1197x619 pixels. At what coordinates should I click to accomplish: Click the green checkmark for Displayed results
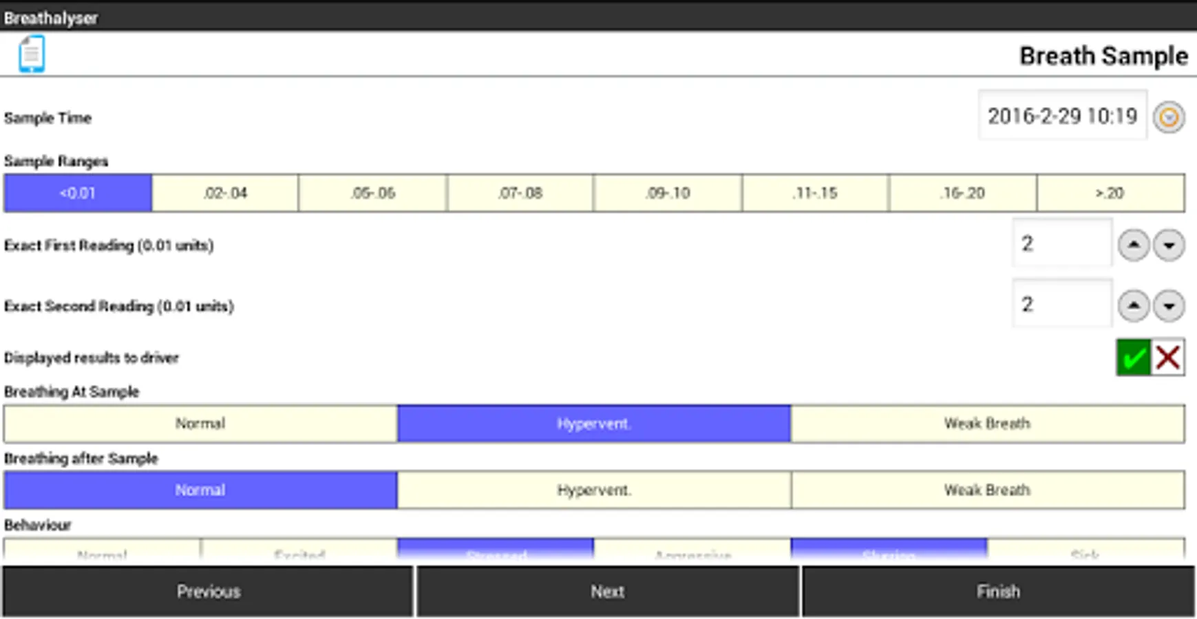(1133, 357)
